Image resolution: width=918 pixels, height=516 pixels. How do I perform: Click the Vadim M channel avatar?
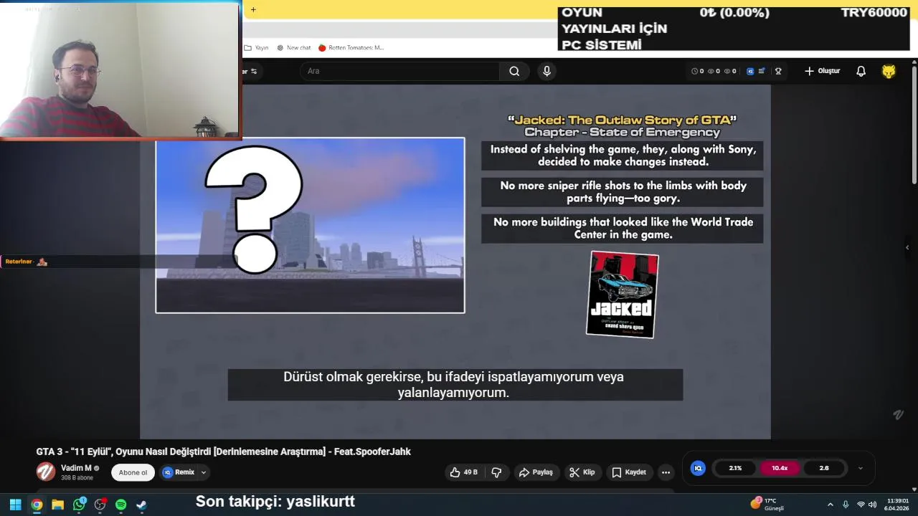(x=46, y=472)
